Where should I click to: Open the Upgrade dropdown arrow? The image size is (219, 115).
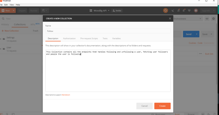[x=214, y=11]
